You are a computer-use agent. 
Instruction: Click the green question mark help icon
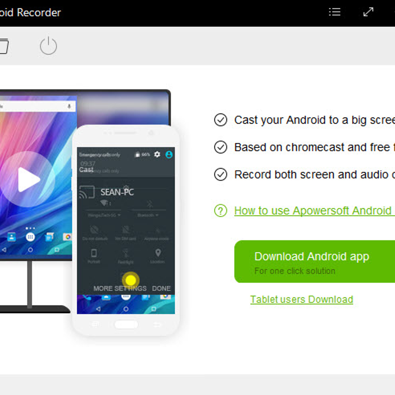point(221,210)
